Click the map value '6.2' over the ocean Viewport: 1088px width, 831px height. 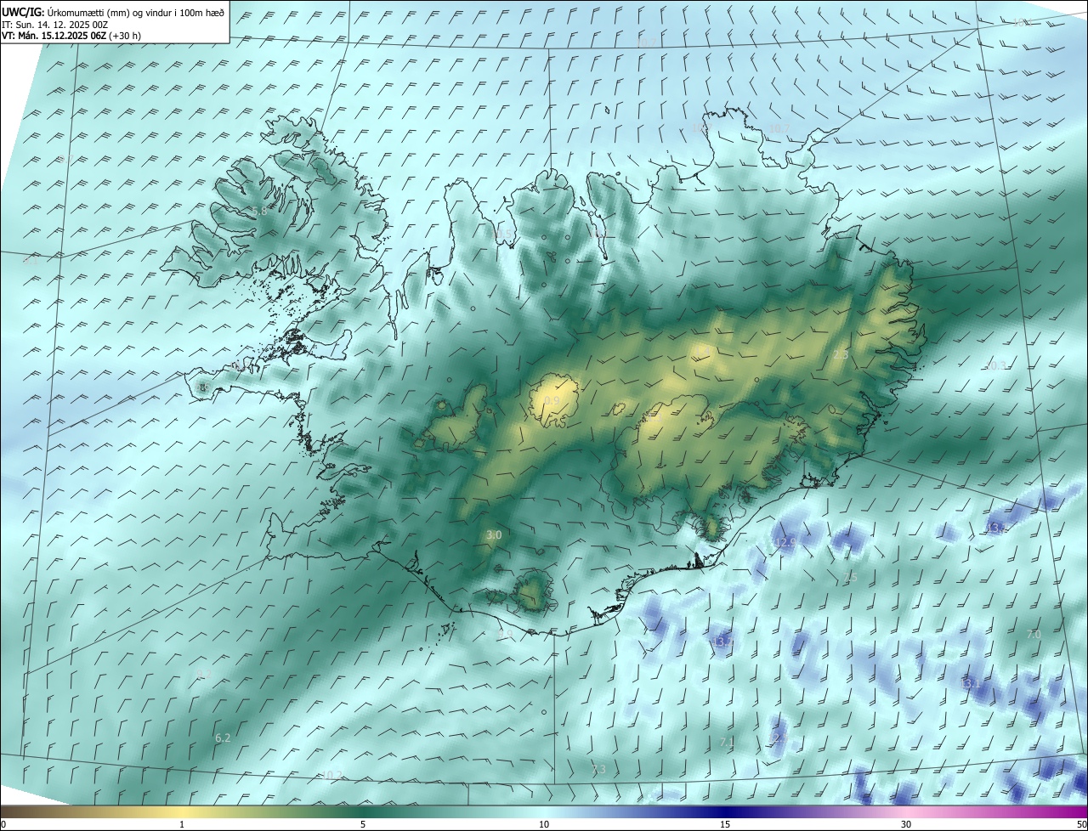(x=223, y=738)
